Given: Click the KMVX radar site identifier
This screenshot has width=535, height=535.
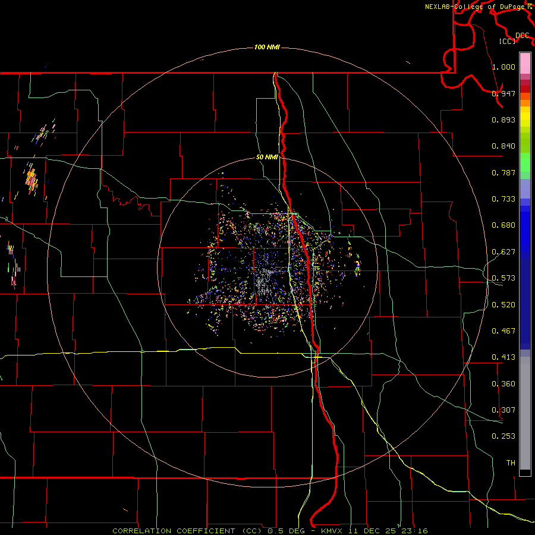Looking at the screenshot, I should (x=331, y=531).
